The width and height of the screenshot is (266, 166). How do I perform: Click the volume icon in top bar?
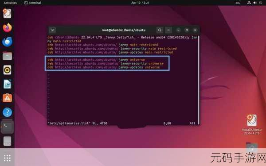[x=255, y=3]
